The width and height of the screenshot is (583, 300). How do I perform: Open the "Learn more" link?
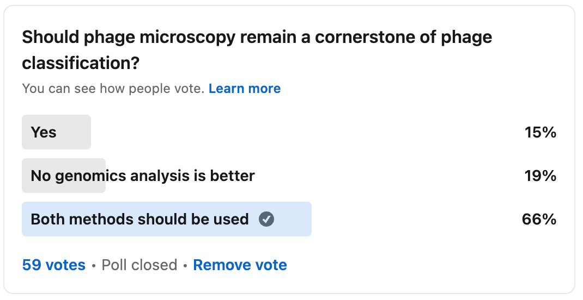coord(245,89)
